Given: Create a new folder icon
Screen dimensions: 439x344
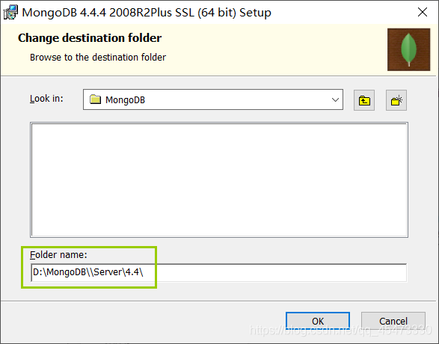Looking at the screenshot, I should tap(396, 100).
